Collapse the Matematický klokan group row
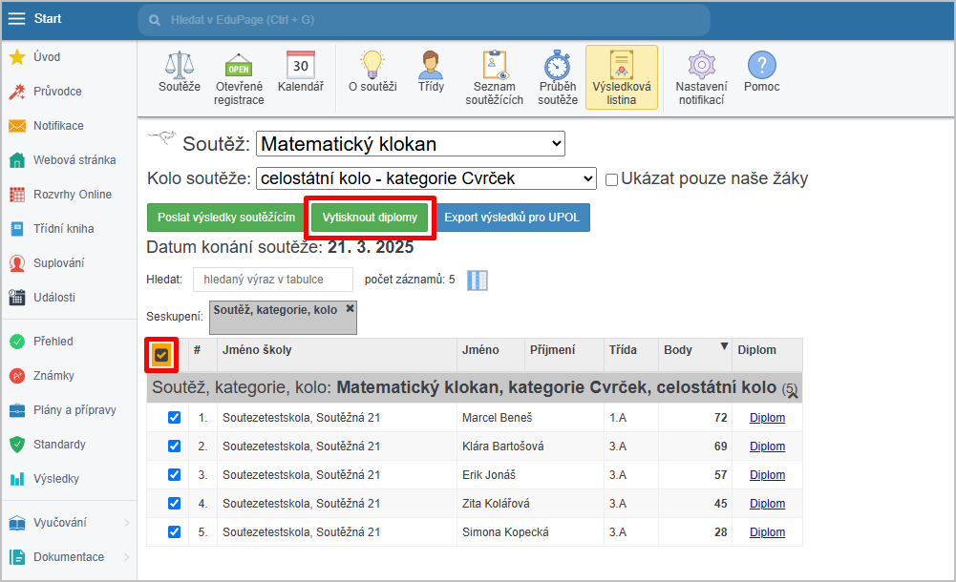This screenshot has width=956, height=582. point(792,394)
